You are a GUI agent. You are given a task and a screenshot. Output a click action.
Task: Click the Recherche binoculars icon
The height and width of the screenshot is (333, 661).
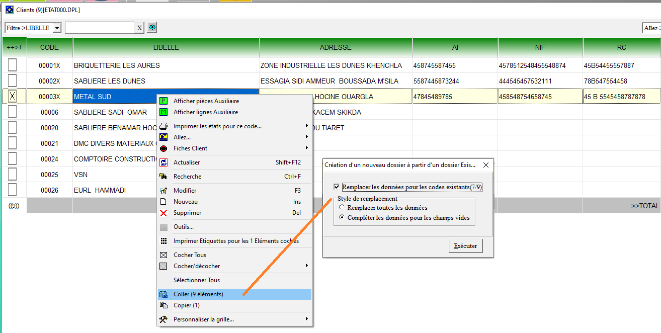point(163,177)
